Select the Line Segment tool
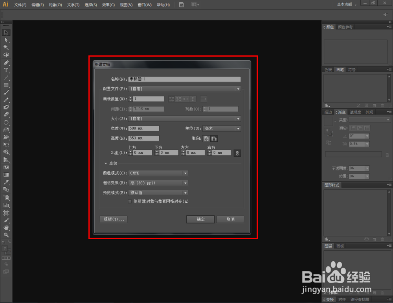Image resolution: width=393 pixels, height=303 pixels. (x=6, y=78)
